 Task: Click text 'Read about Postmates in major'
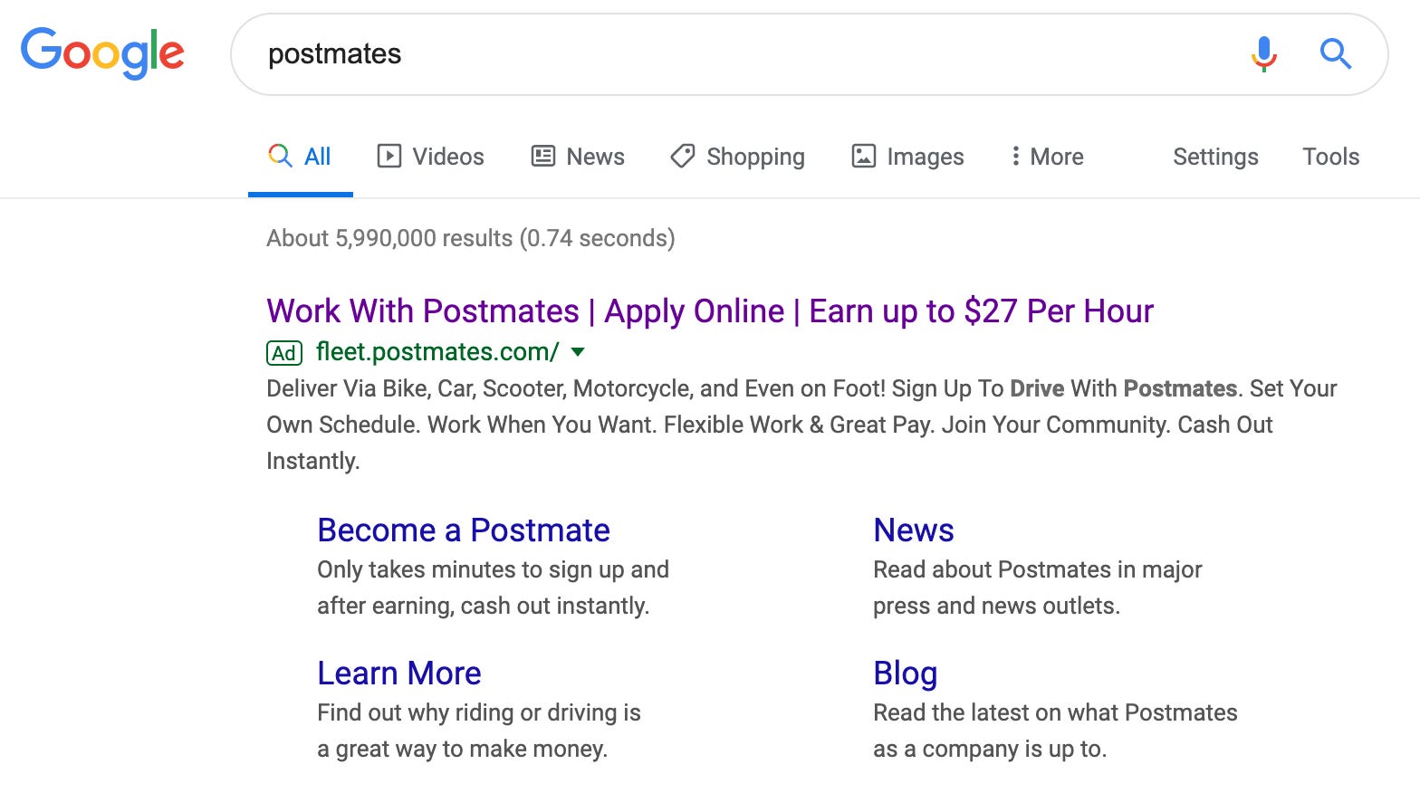coord(1037,569)
